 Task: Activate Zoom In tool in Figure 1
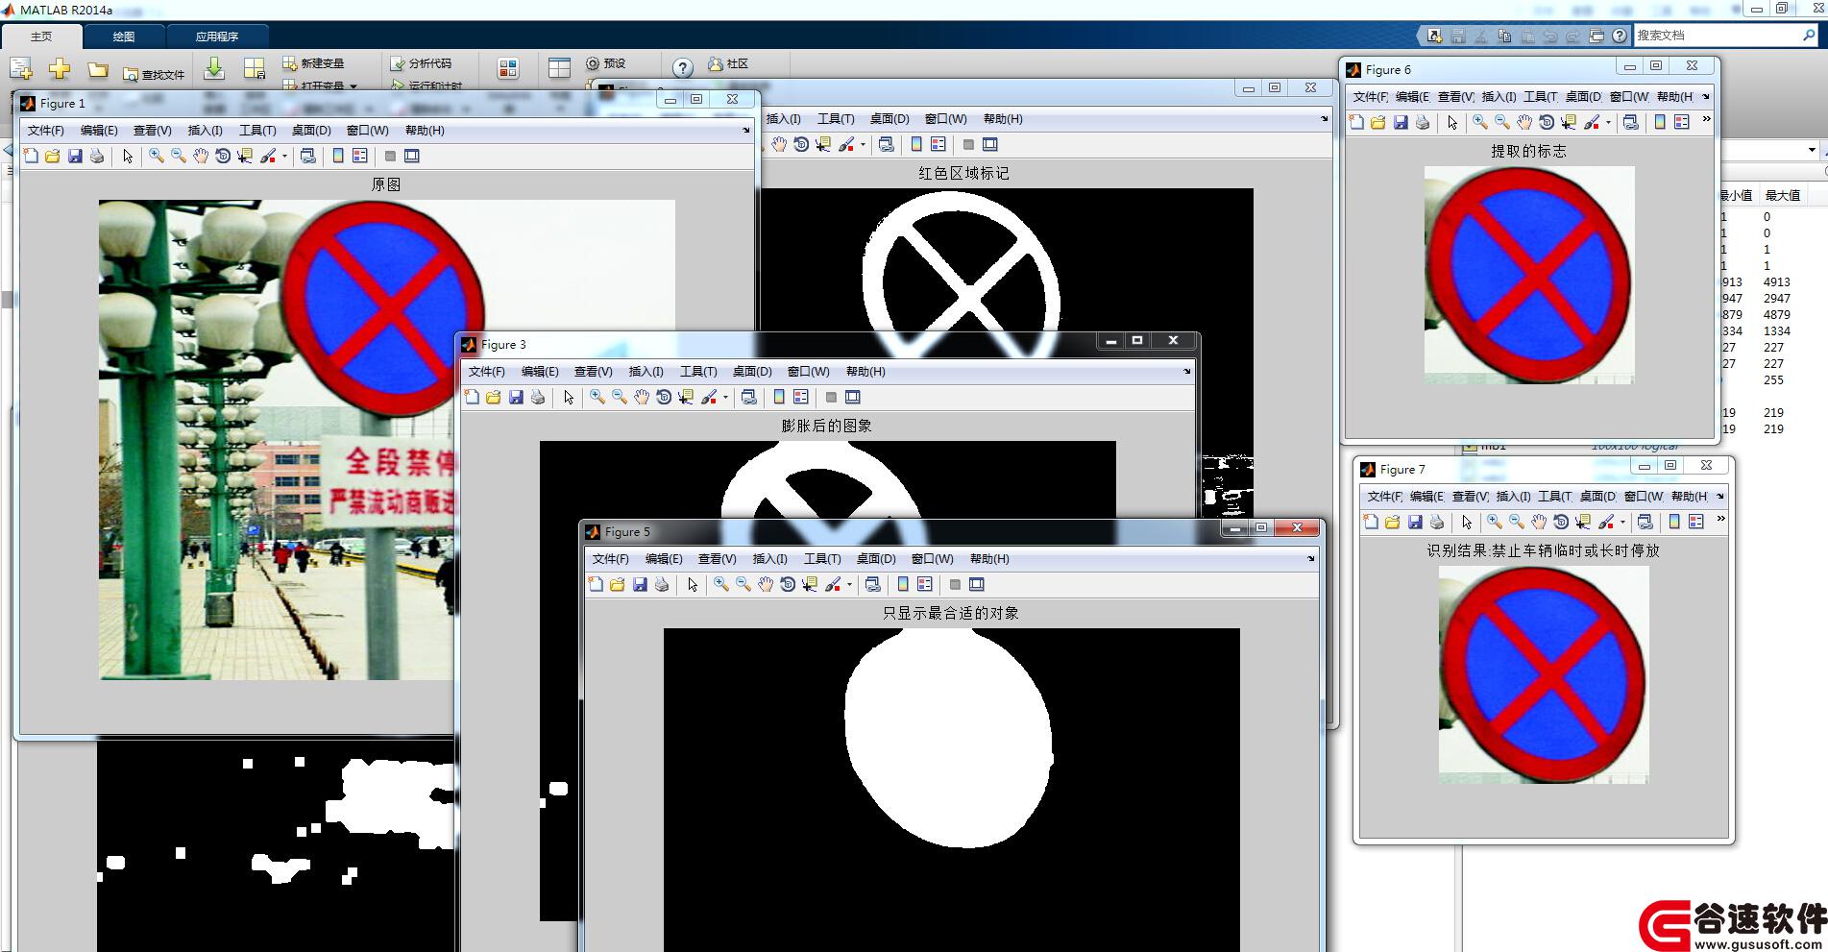157,156
